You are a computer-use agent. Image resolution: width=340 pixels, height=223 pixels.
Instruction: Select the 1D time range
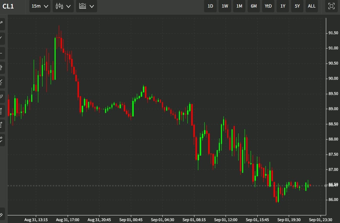coord(210,6)
